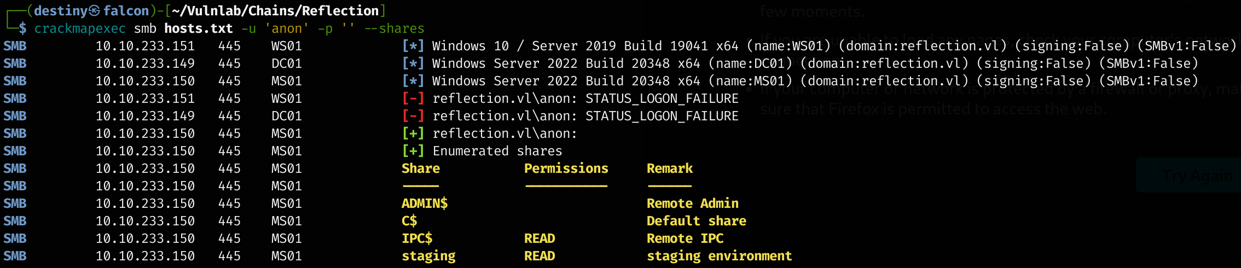The height and width of the screenshot is (268, 1241).
Task: Select the ADMIN$ share name
Action: (425, 203)
